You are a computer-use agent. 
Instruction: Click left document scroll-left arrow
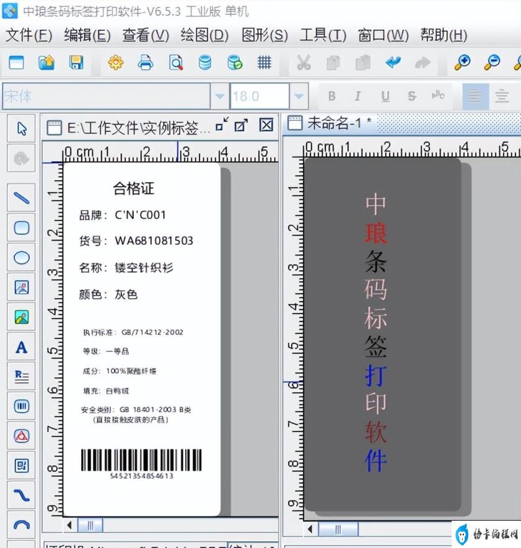tap(69, 525)
